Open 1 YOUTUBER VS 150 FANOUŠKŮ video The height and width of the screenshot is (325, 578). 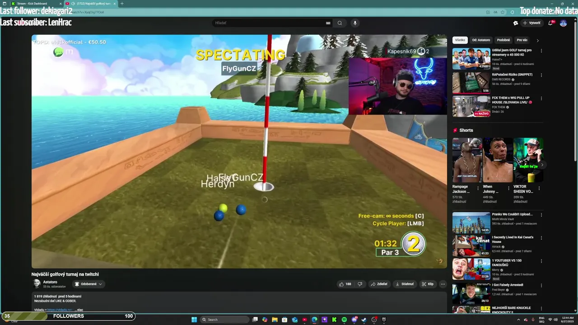pos(471,269)
